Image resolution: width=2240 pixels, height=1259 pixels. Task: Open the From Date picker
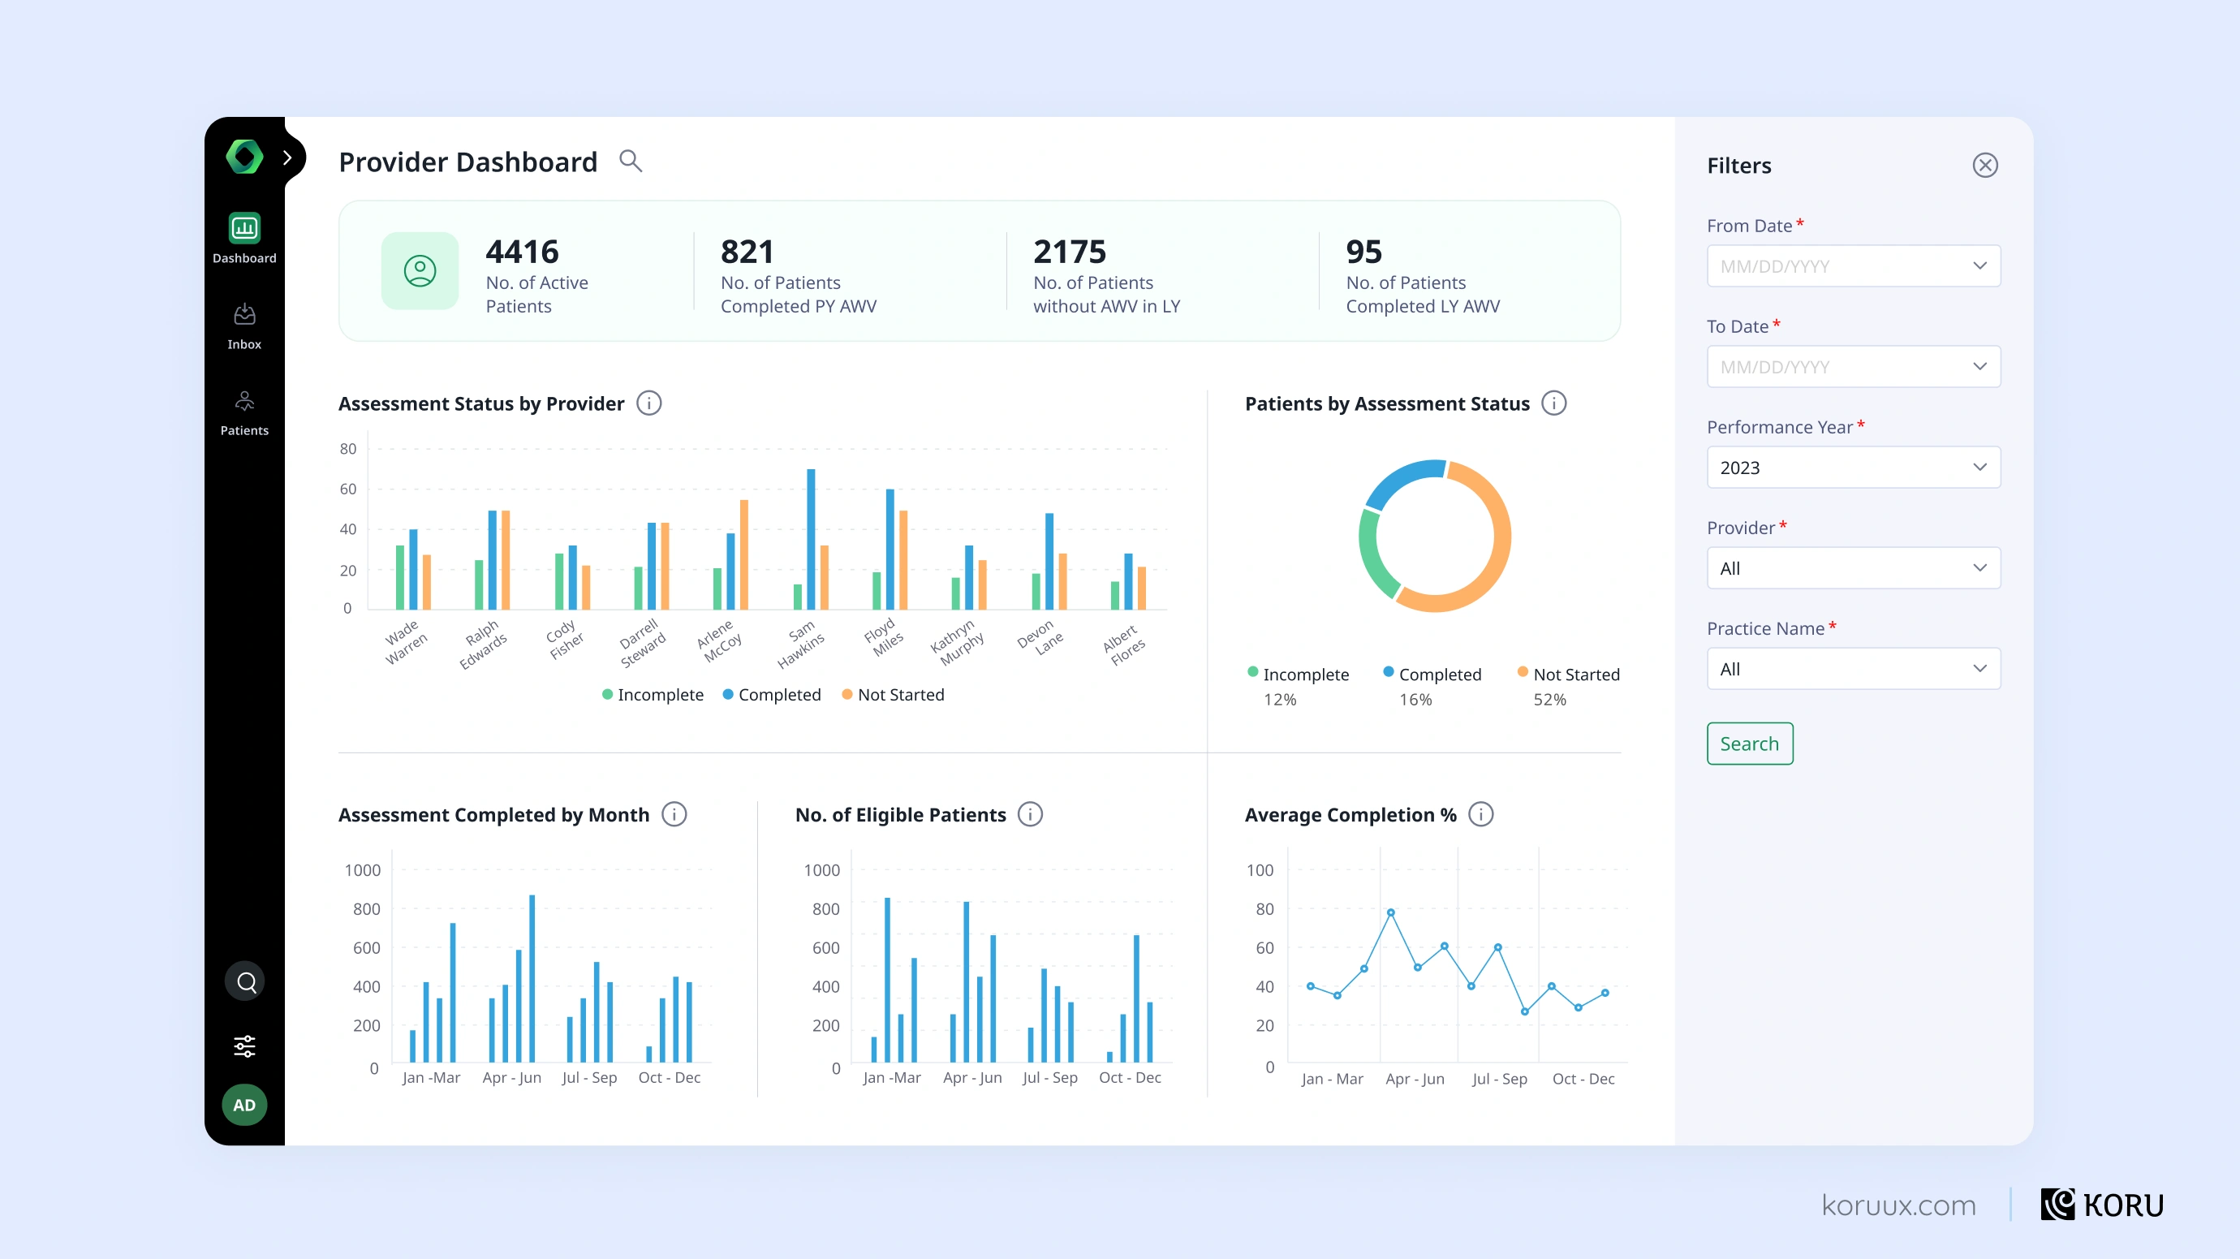click(1854, 266)
